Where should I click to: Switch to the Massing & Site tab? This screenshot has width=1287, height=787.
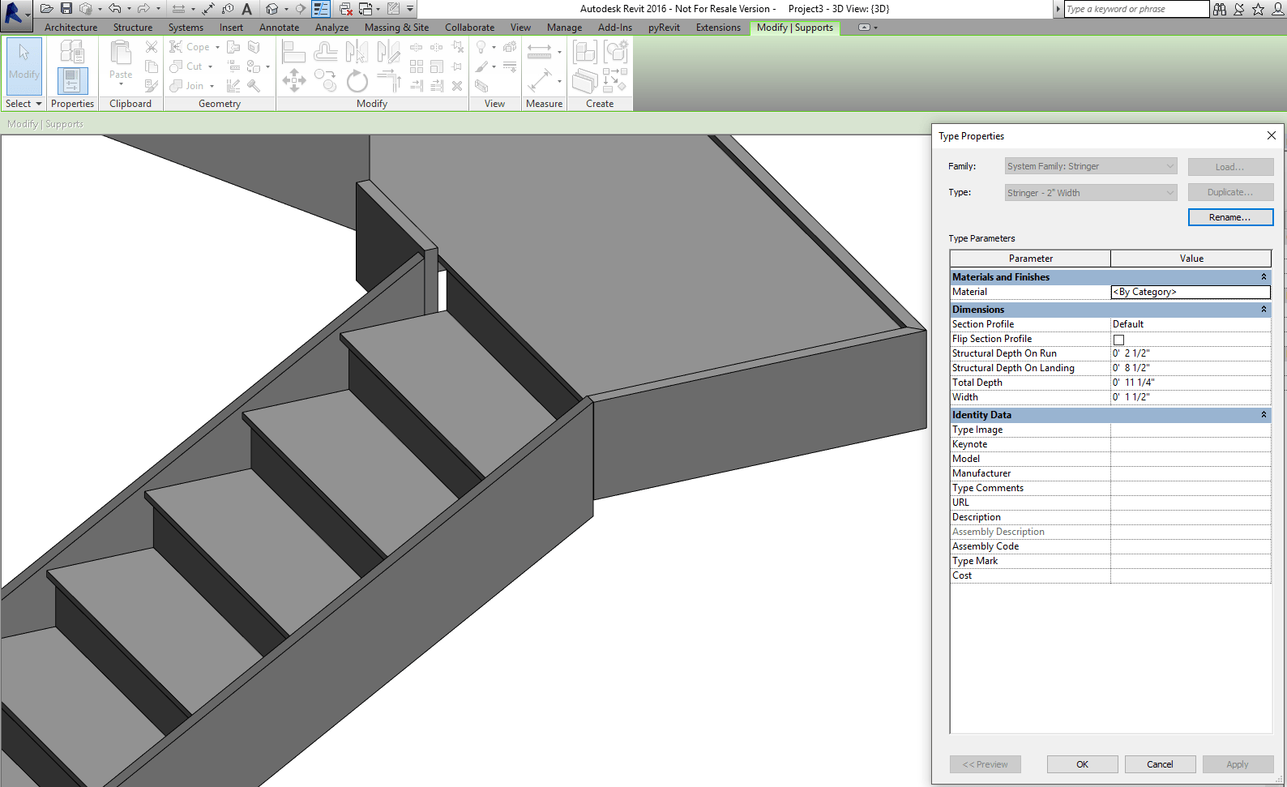(x=396, y=28)
